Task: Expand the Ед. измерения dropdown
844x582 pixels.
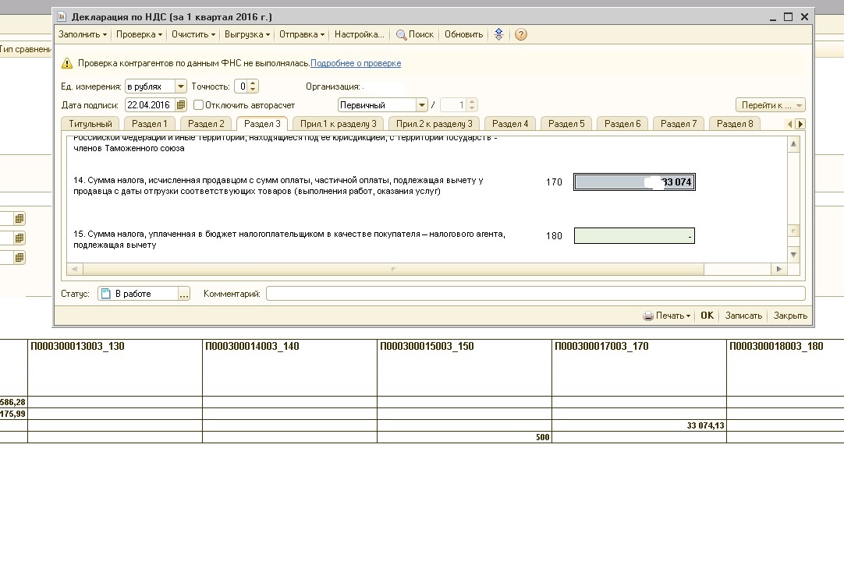Action: [x=181, y=86]
